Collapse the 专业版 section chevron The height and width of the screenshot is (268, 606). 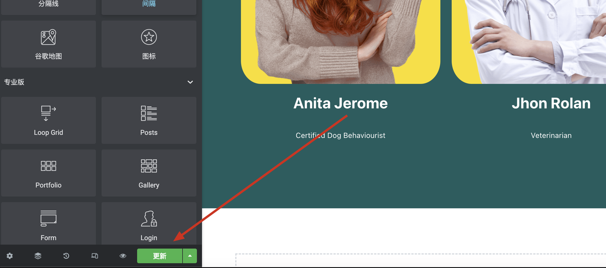click(190, 82)
